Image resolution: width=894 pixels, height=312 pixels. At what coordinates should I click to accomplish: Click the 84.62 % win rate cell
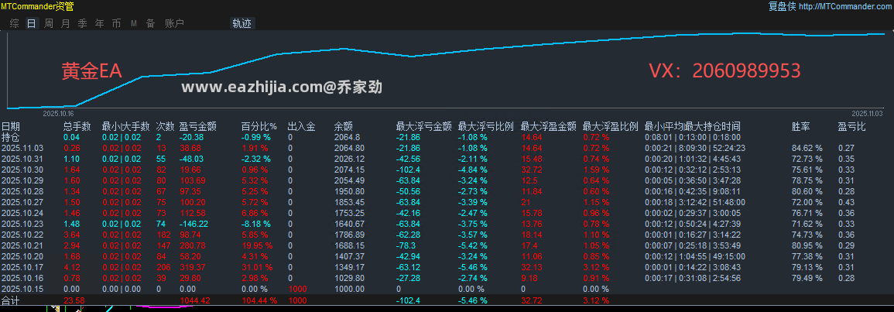(x=807, y=148)
